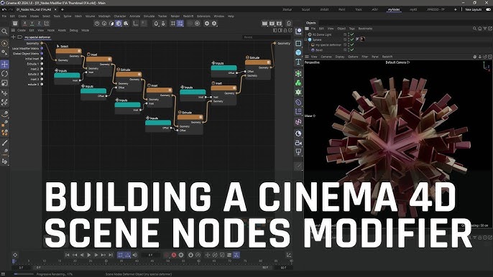Click my special deformer breadcrumb
Viewport: 493px width, 277px height.
click(x=37, y=37)
